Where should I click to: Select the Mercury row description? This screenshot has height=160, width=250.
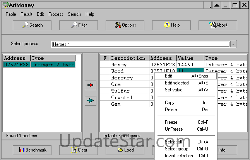point(130,78)
